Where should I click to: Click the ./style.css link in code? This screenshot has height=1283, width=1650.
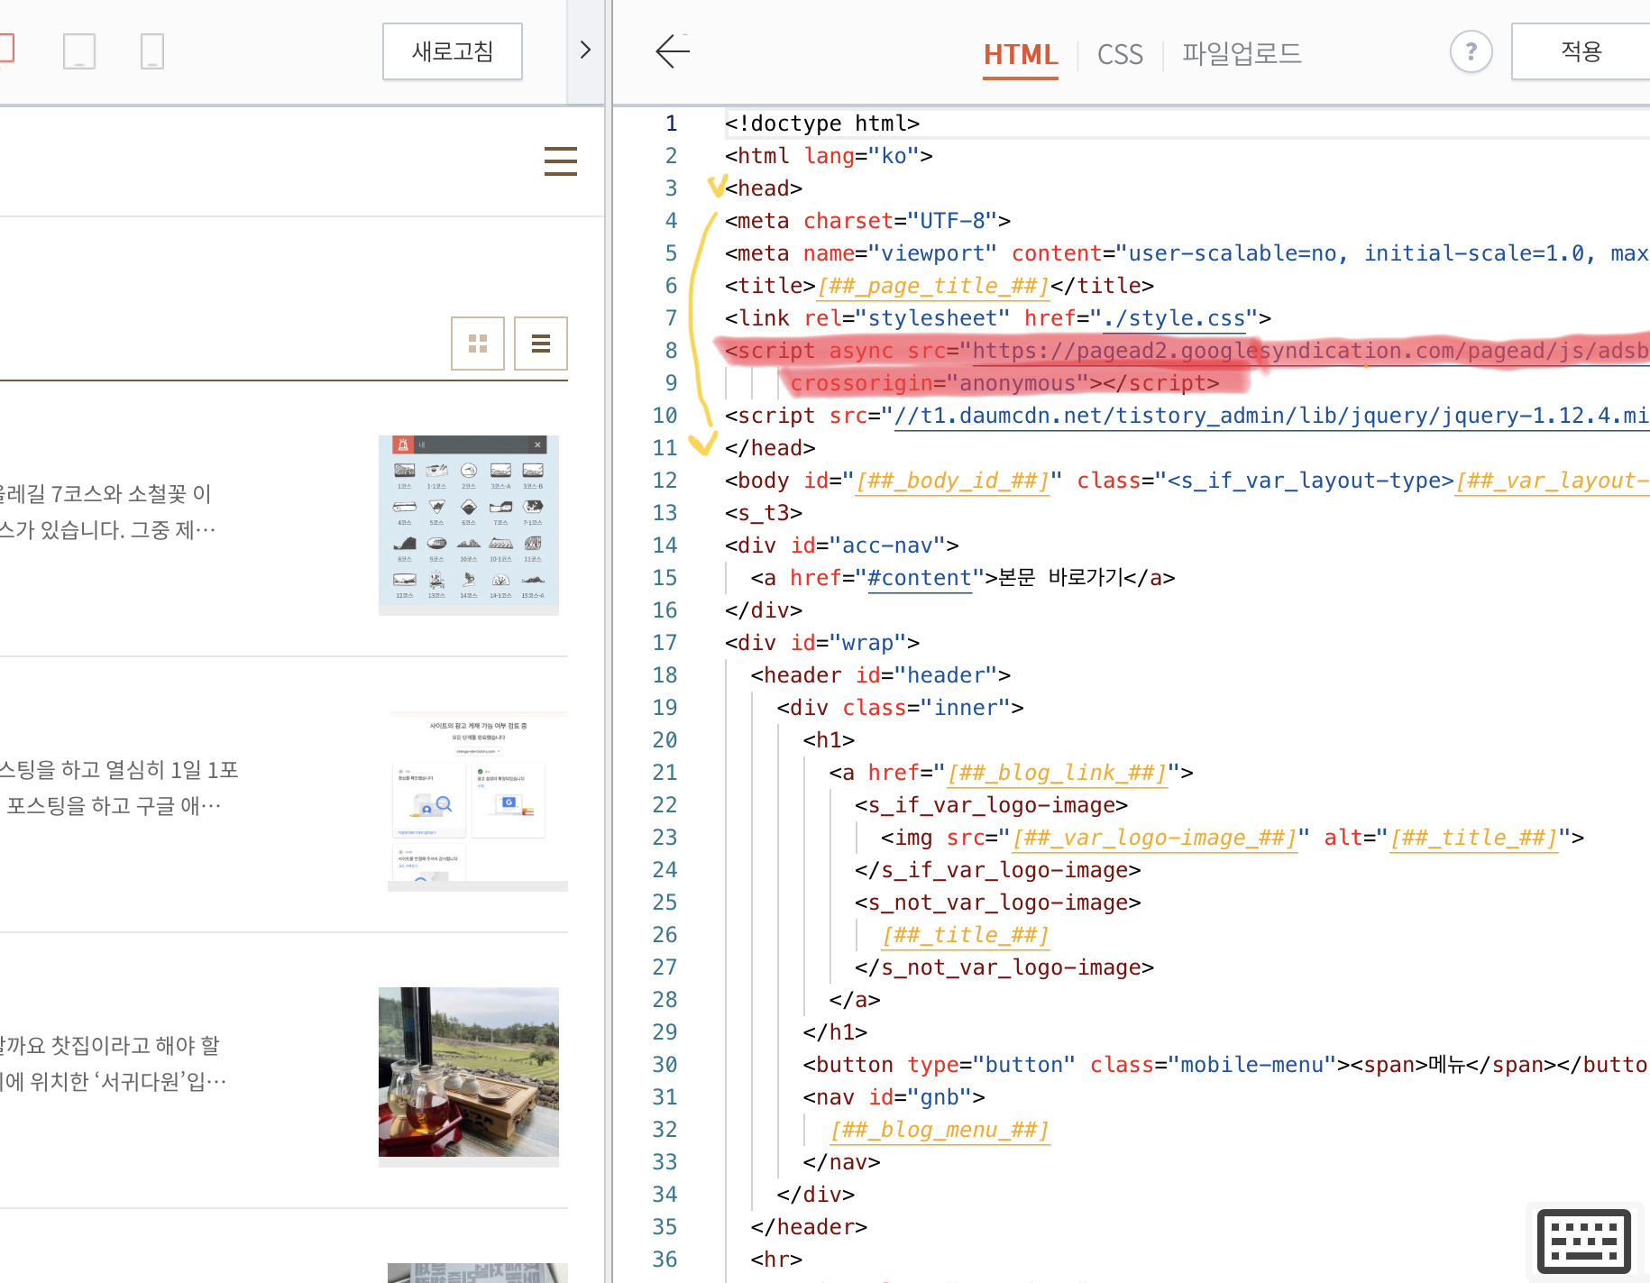click(x=1175, y=318)
